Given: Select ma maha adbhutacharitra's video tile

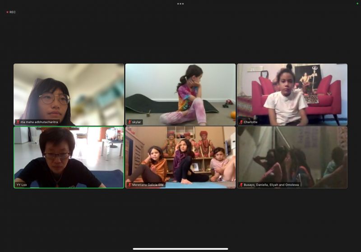Looking at the screenshot, I should coord(69,95).
